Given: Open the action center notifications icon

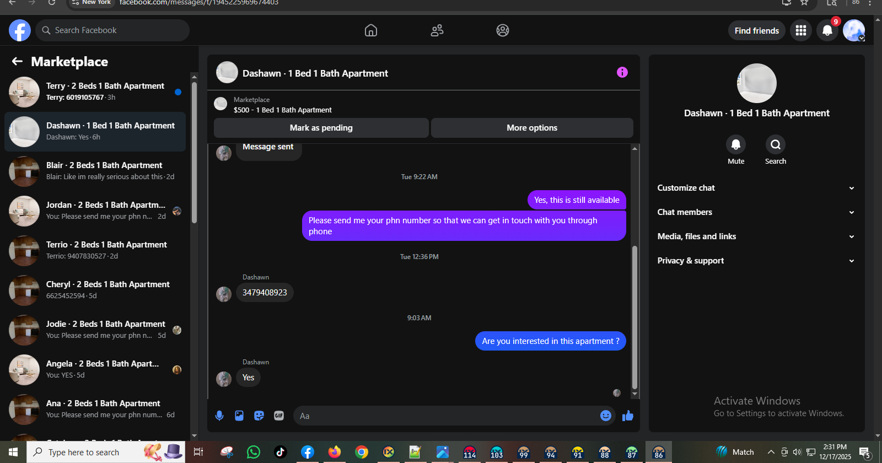Looking at the screenshot, I should [x=865, y=453].
